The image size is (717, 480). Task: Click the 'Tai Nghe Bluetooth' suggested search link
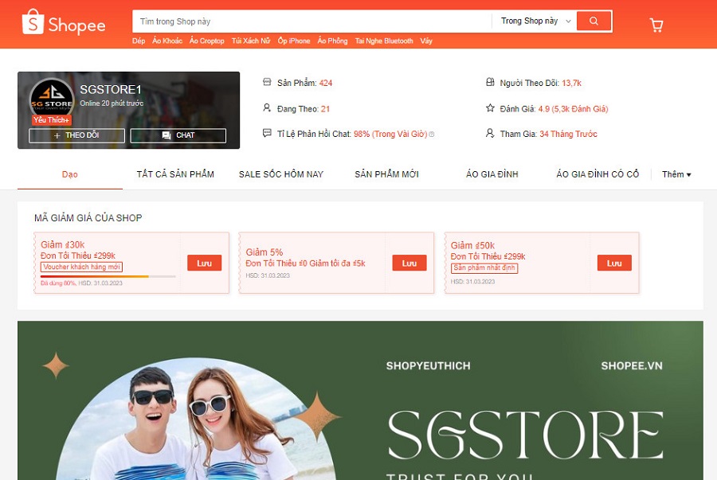(x=384, y=41)
